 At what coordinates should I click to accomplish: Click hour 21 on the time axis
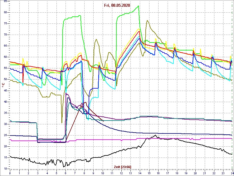pos(204,173)
